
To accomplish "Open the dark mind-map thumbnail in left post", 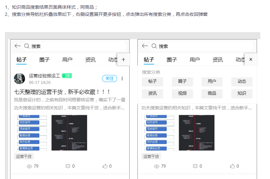I will [69, 133].
